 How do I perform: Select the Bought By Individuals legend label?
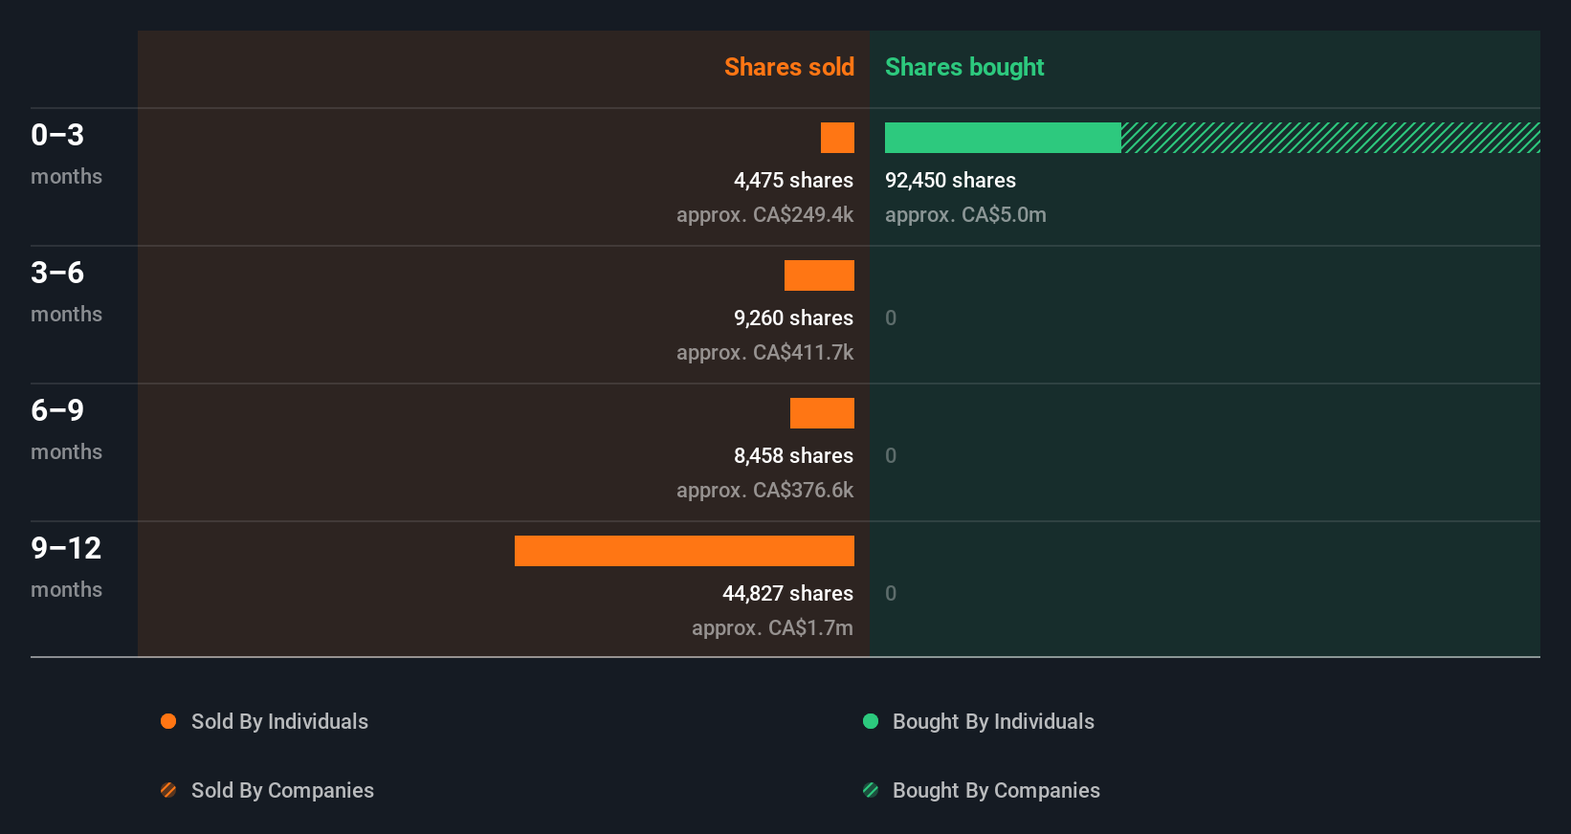(x=993, y=721)
